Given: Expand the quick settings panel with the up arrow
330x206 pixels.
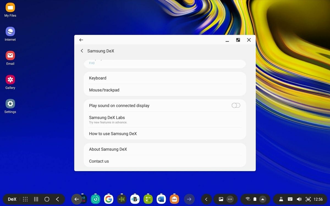Looking at the screenshot, I should point(263,199).
